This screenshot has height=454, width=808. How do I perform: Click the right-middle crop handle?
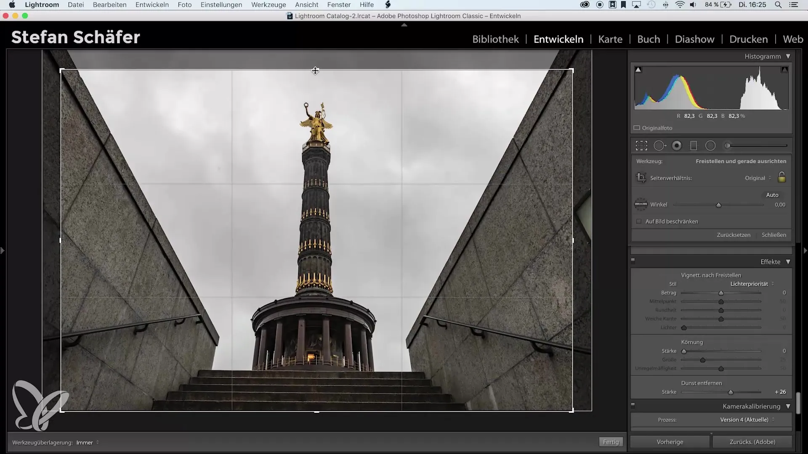pyautogui.click(x=573, y=240)
